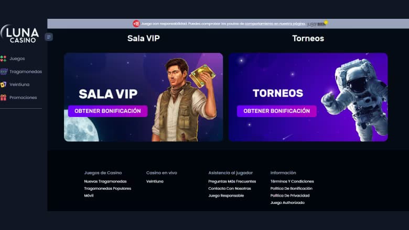Image resolution: width=409 pixels, height=230 pixels.
Task: Click the Promociones gift box icon
Action: (3, 97)
